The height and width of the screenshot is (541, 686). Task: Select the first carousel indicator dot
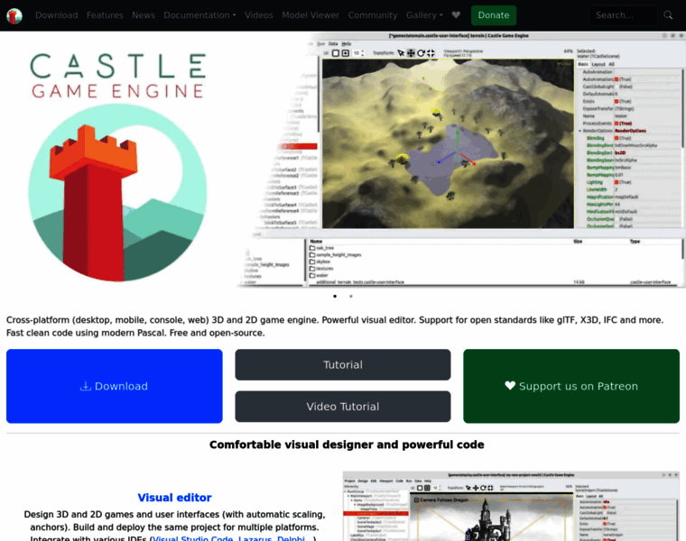[335, 297]
